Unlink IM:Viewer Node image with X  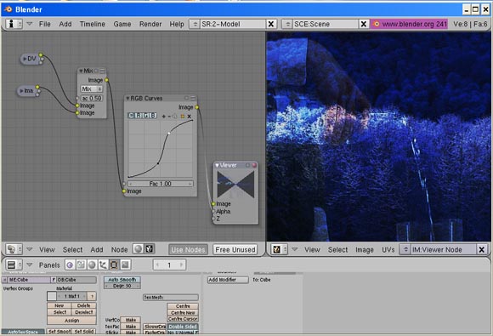coord(481,249)
